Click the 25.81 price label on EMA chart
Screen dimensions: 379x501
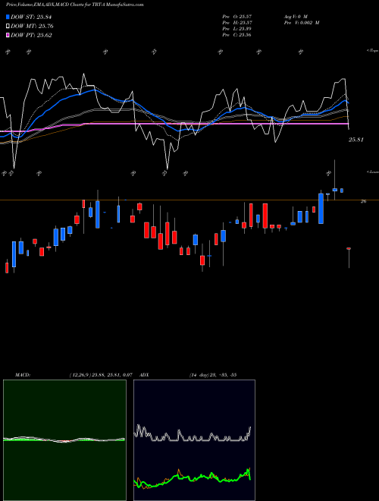tap(356, 140)
